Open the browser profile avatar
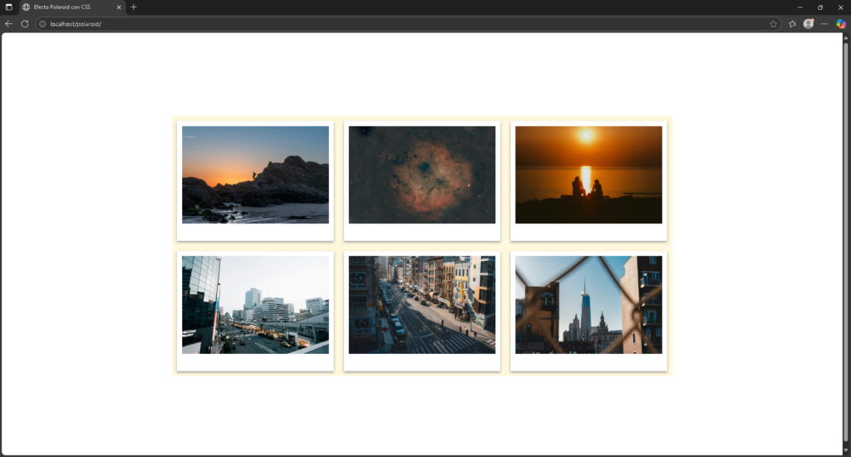 pyautogui.click(x=809, y=24)
